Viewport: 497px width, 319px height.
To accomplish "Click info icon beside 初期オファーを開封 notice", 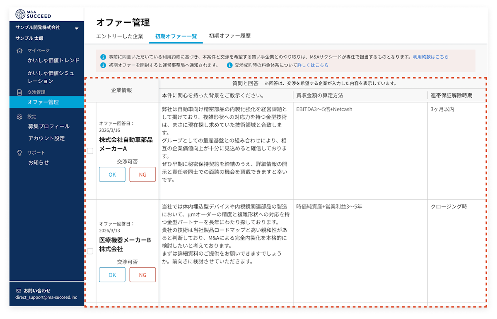I will tap(103, 65).
